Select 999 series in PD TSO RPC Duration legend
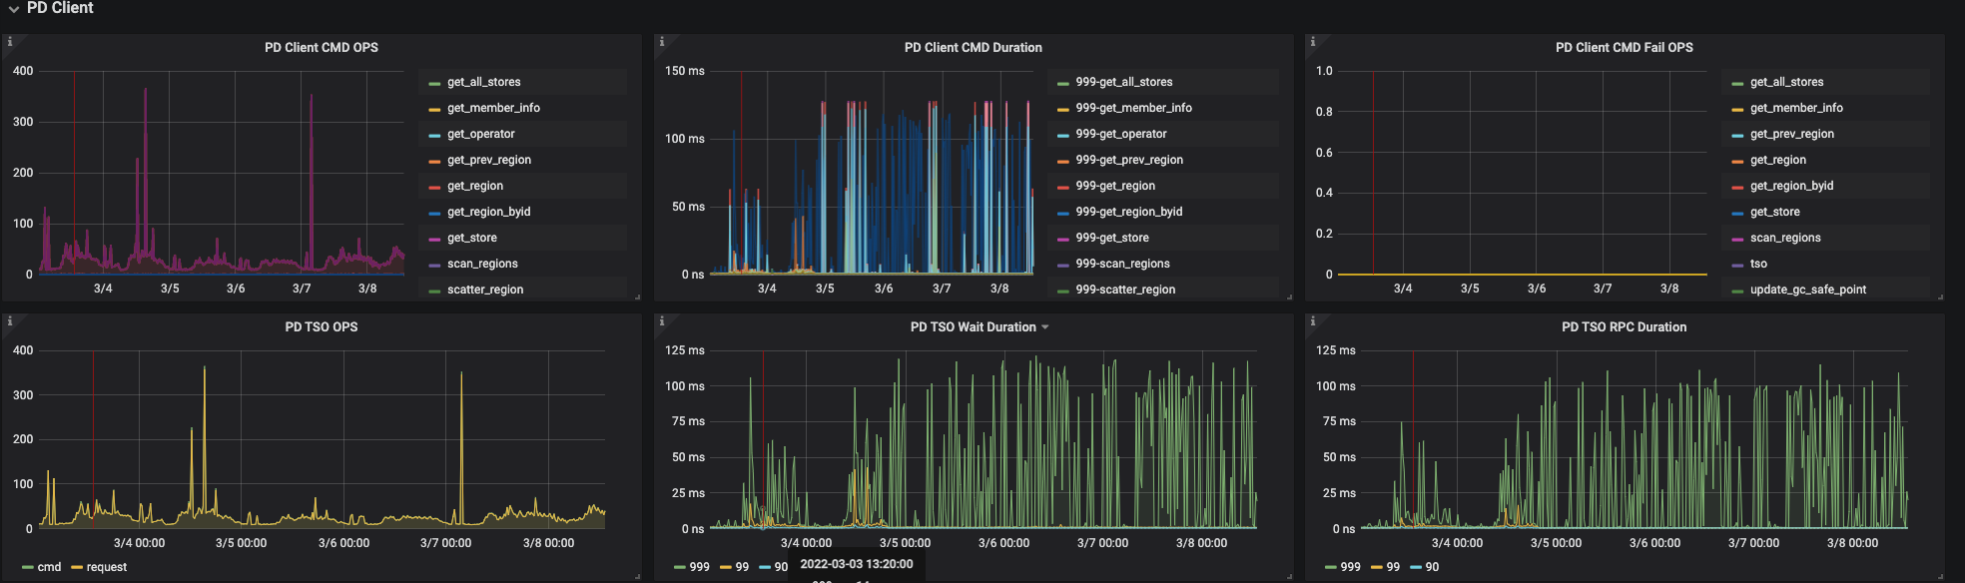The height and width of the screenshot is (583, 1965). pyautogui.click(x=1350, y=567)
